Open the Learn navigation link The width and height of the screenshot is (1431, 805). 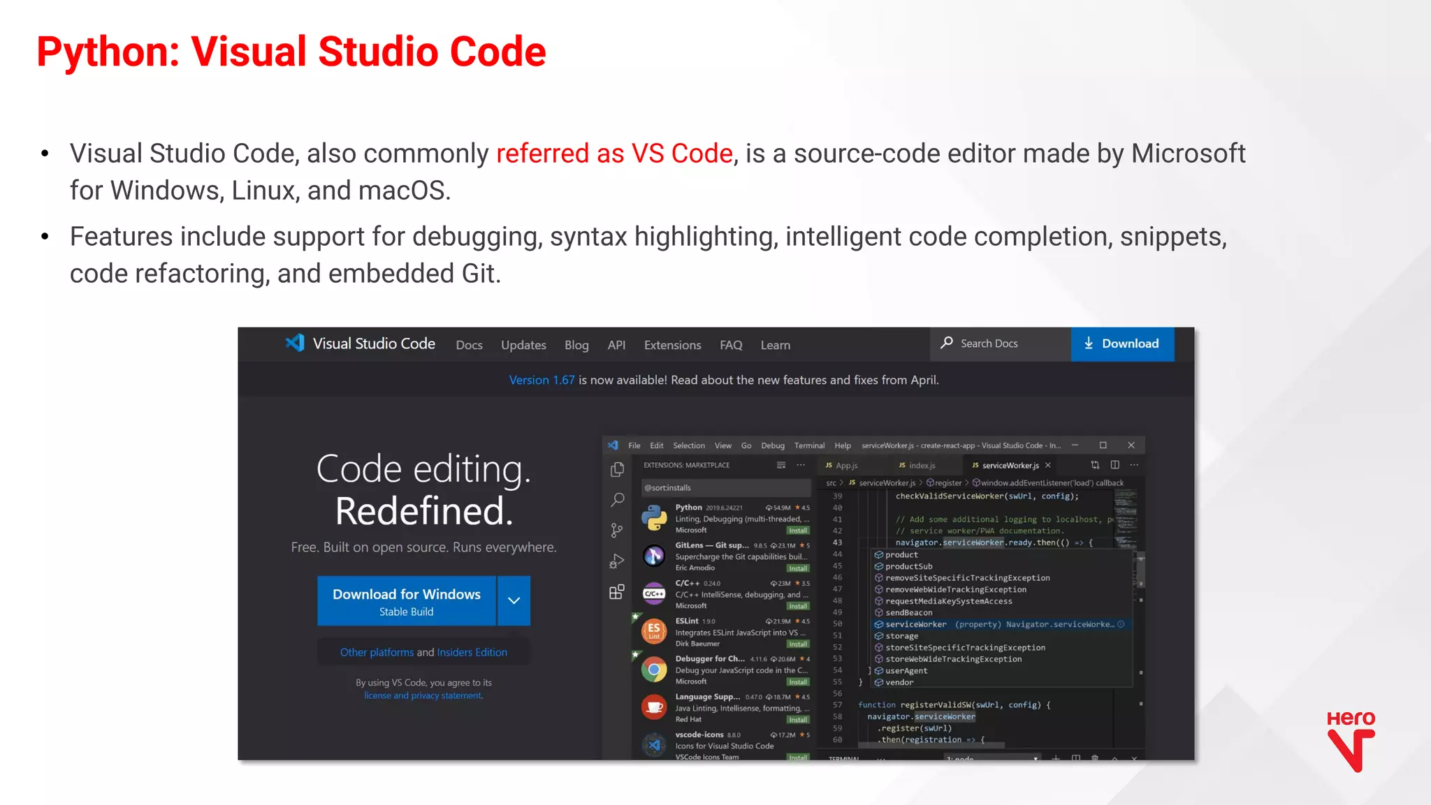click(776, 345)
